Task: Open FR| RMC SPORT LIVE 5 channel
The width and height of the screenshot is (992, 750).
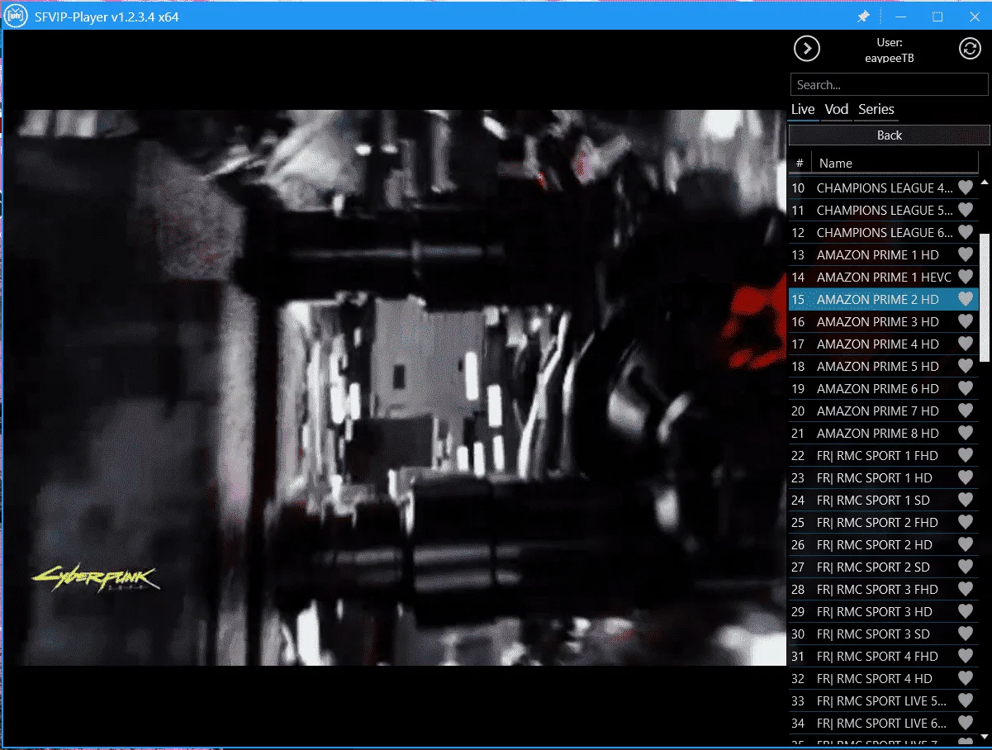Action: pyautogui.click(x=884, y=700)
